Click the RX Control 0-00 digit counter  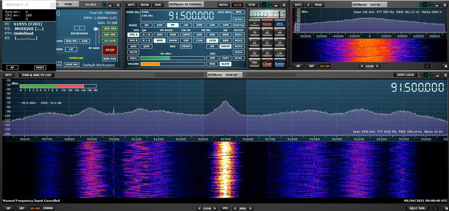coord(265,5)
